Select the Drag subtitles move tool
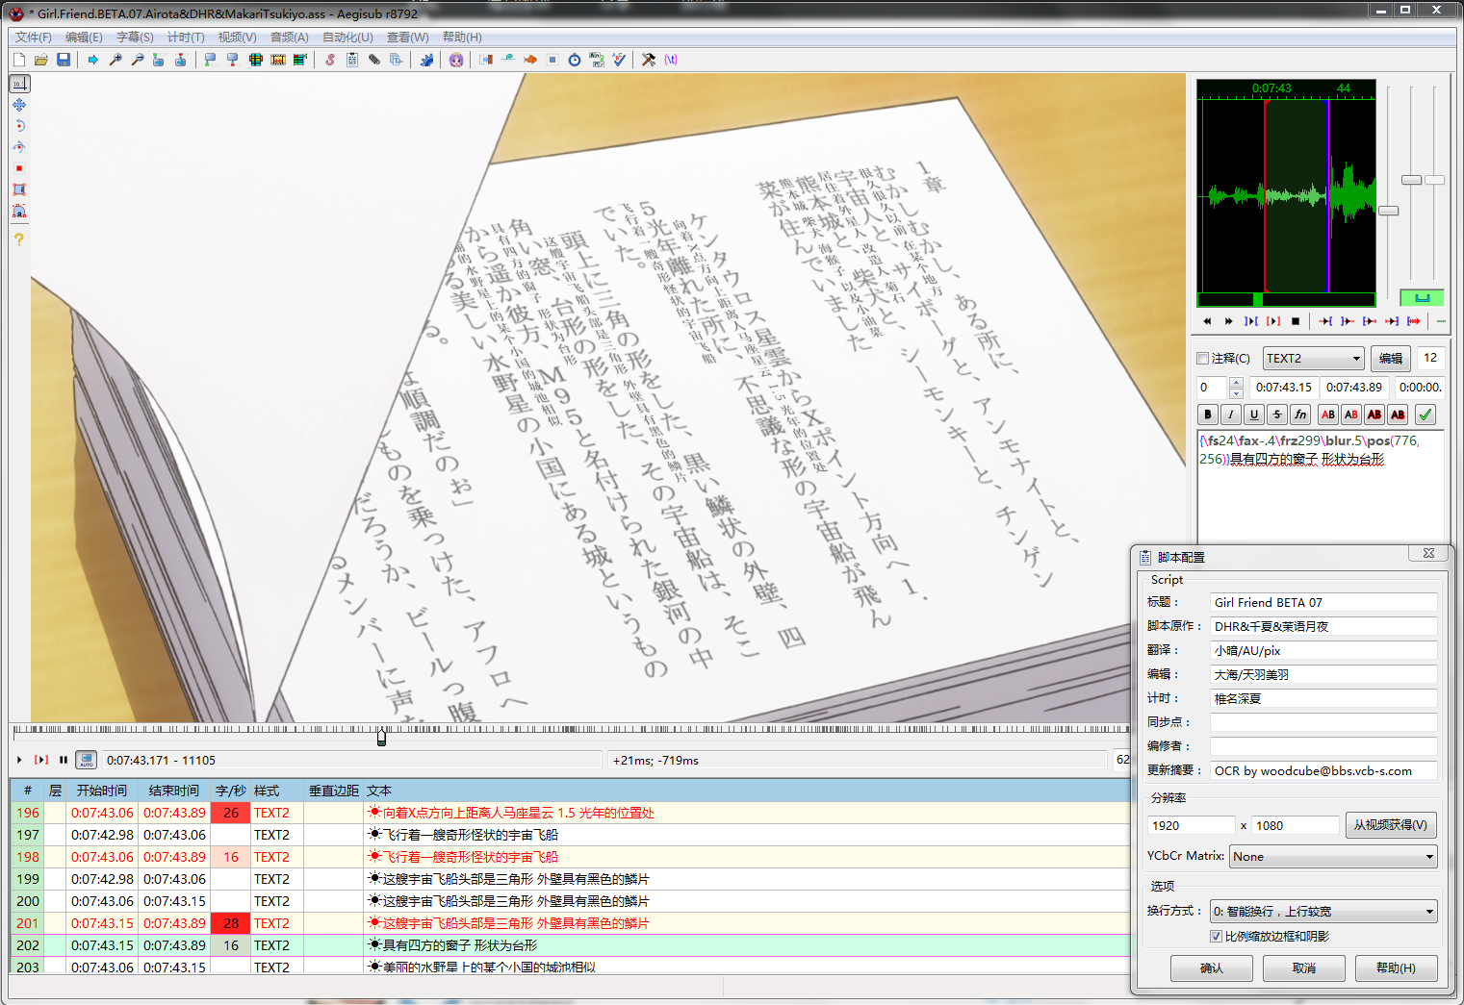 [x=19, y=105]
